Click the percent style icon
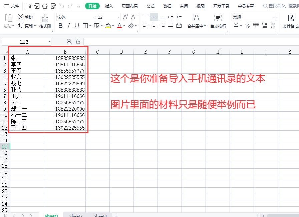Image resolution: width=299 pixels, height=217 pixels. (x=248, y=26)
